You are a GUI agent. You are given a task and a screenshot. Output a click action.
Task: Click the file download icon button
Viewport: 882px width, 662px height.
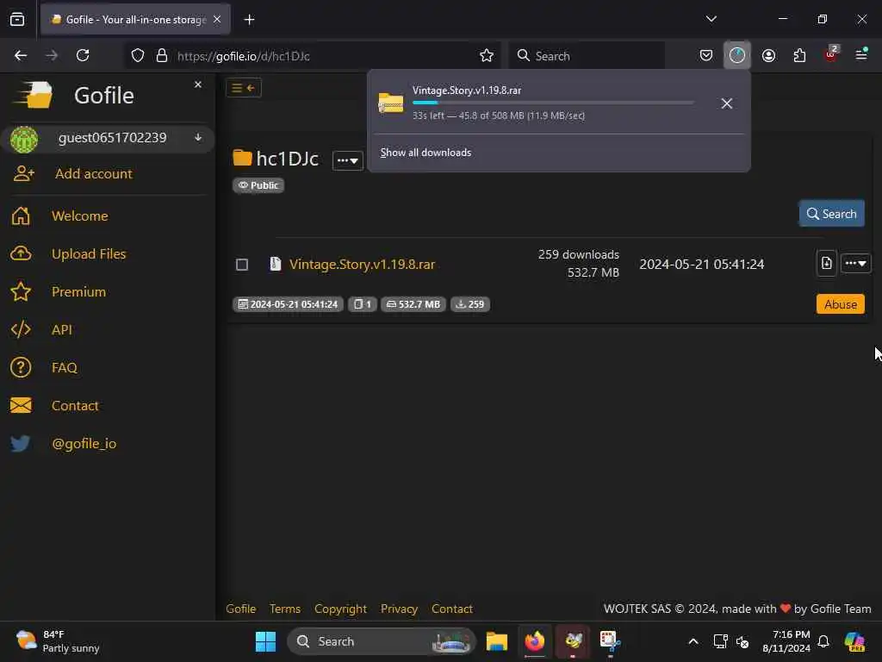[x=826, y=263]
